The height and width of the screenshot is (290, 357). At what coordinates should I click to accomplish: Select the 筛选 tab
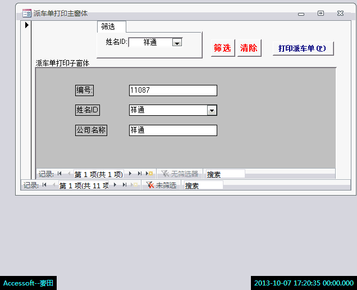111,26
